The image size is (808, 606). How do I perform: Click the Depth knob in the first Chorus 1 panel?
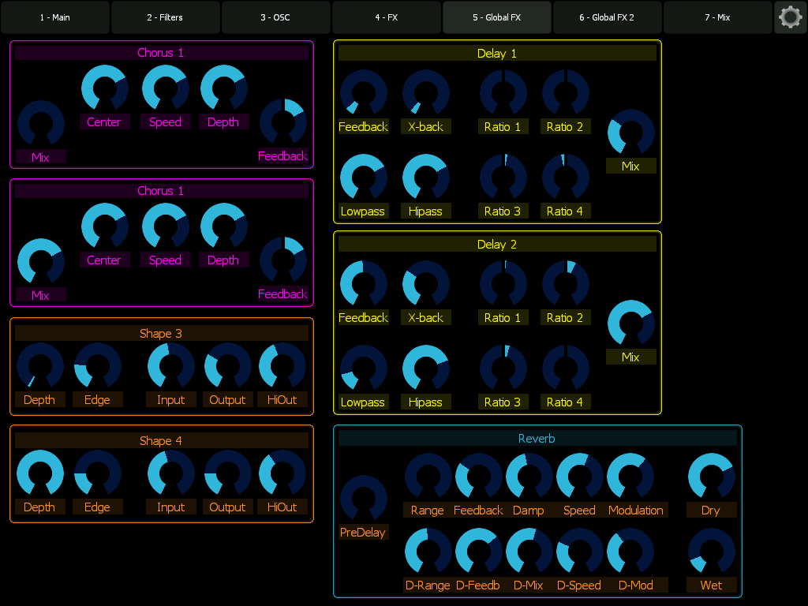(x=223, y=88)
